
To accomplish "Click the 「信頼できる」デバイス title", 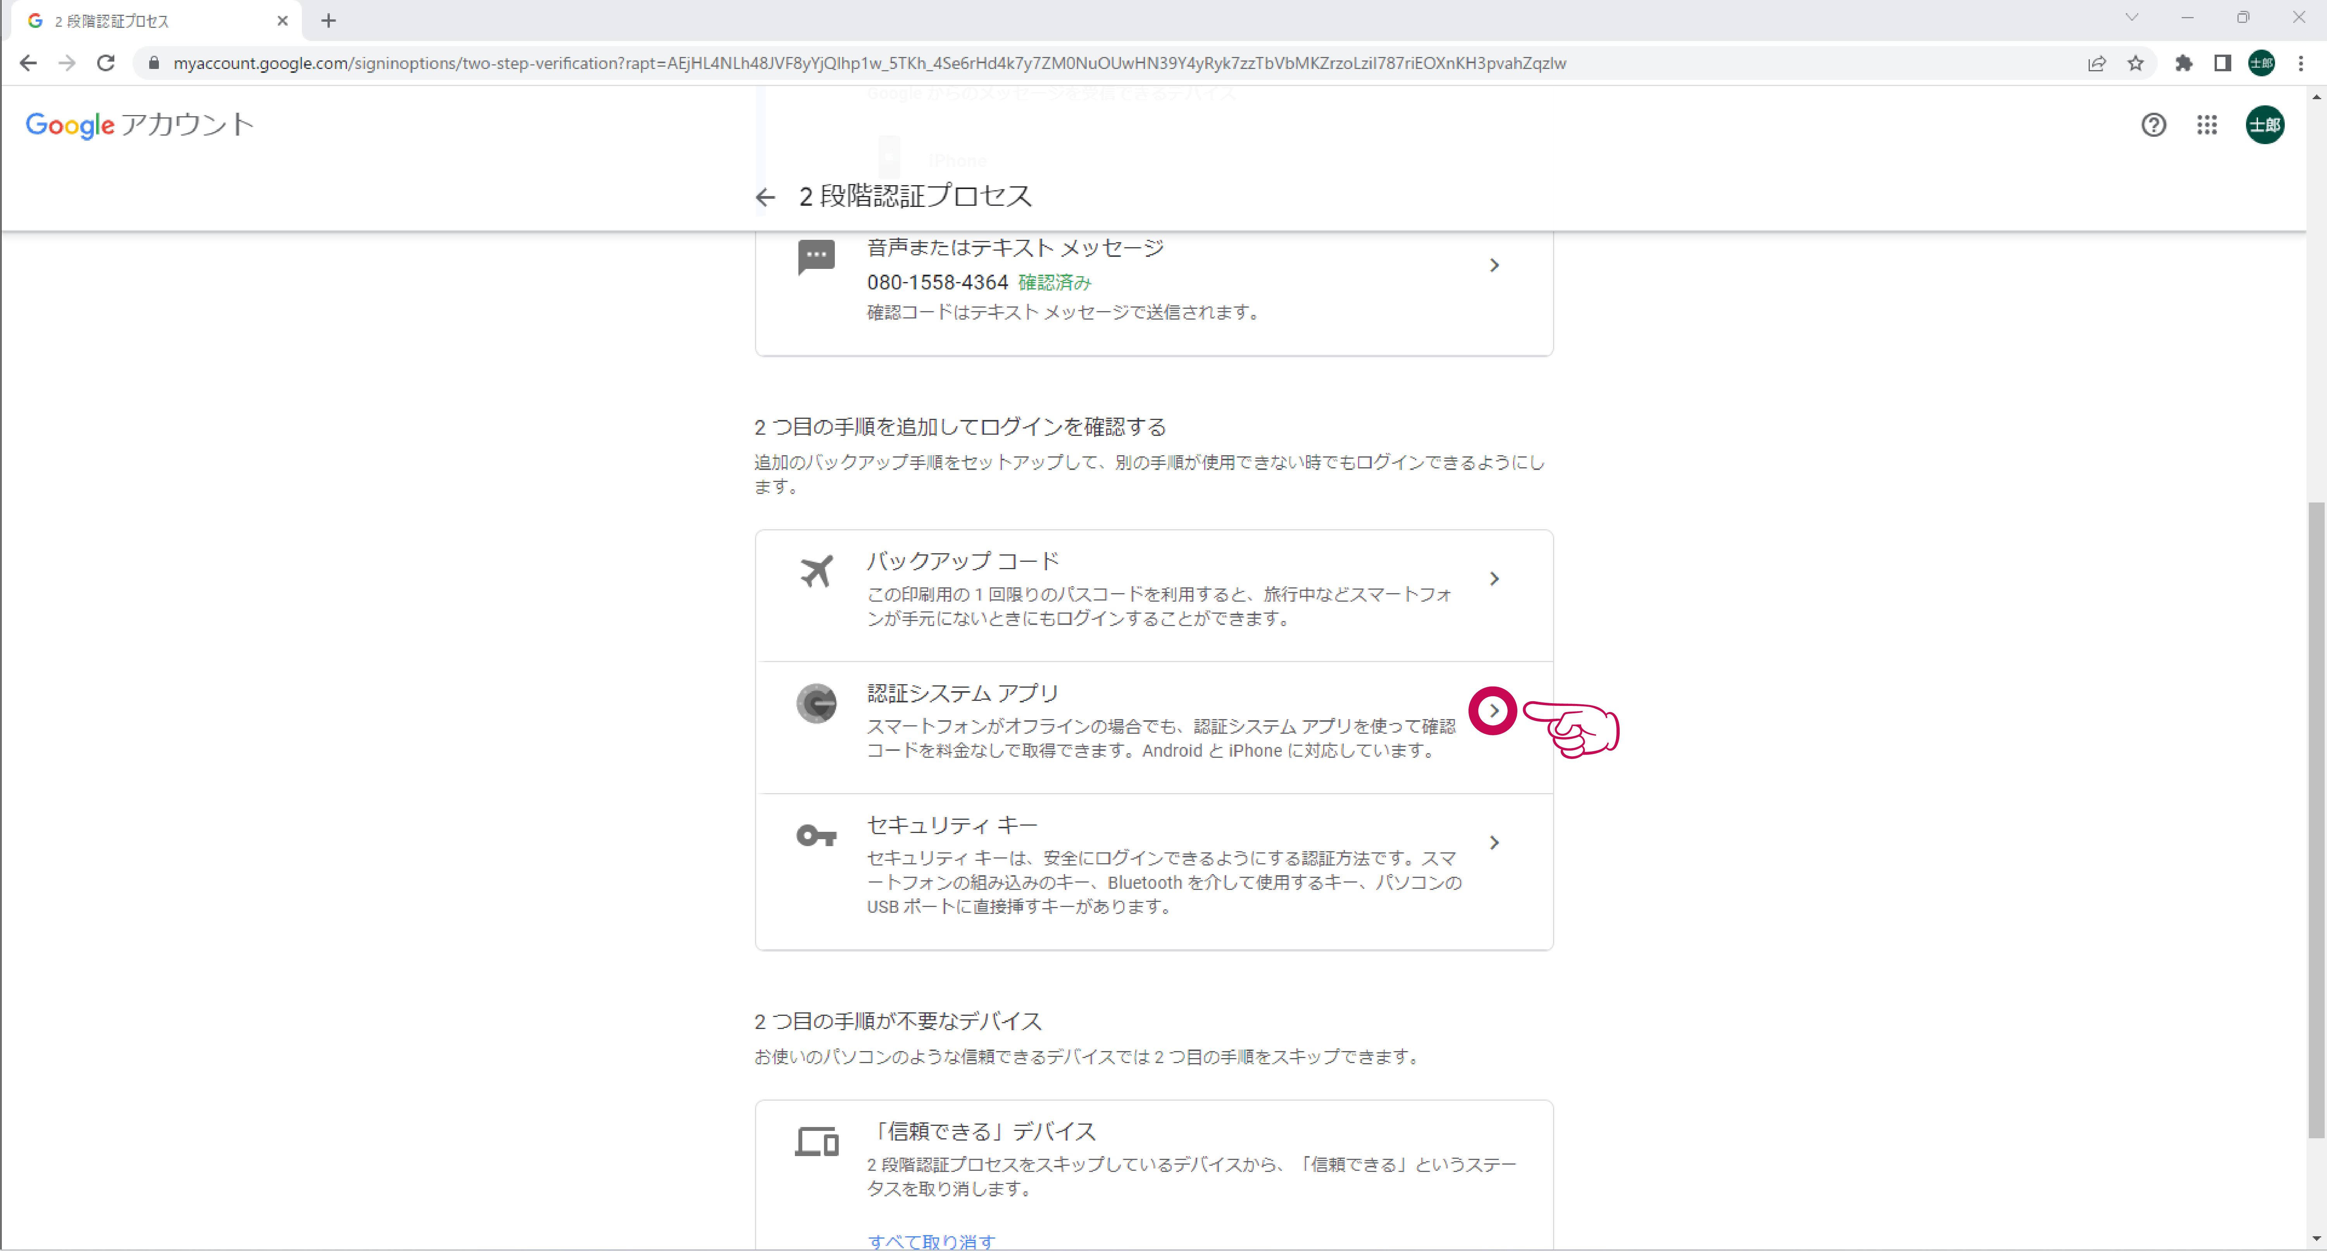I will [x=982, y=1131].
